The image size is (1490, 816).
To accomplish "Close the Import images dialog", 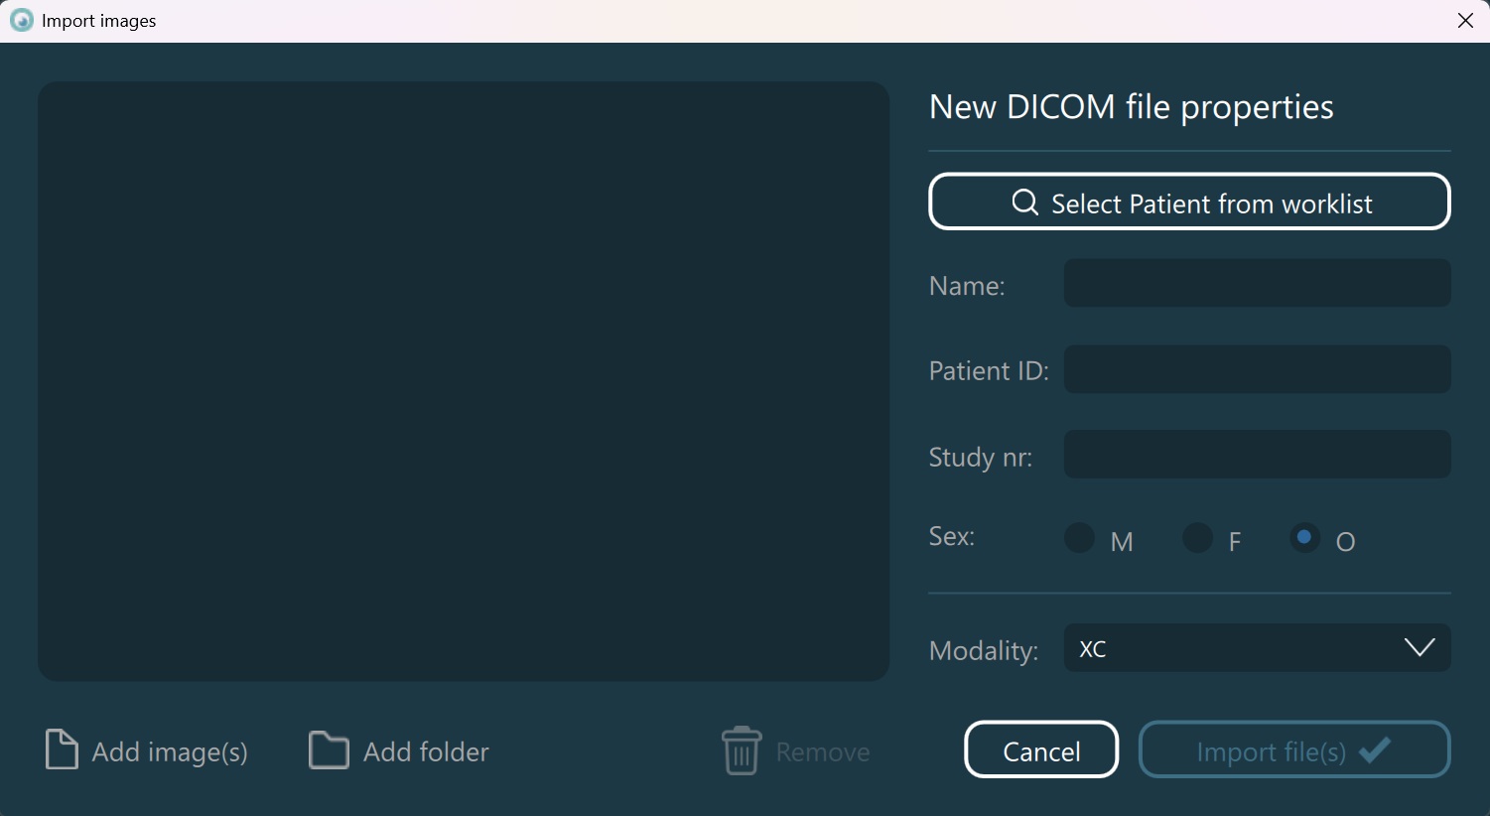I will pyautogui.click(x=1465, y=21).
